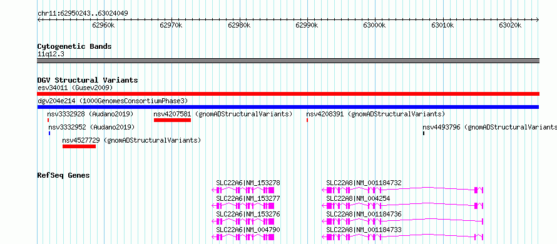Open SLC22A6|NM_153276 transcript label
The height and width of the screenshot is (244, 557).
[x=248, y=214]
